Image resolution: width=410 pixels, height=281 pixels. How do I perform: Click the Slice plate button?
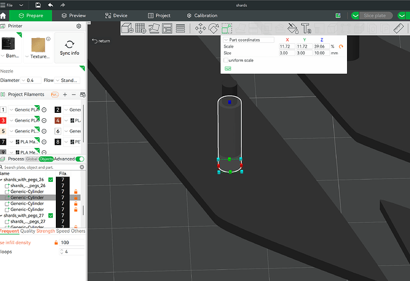375,15
